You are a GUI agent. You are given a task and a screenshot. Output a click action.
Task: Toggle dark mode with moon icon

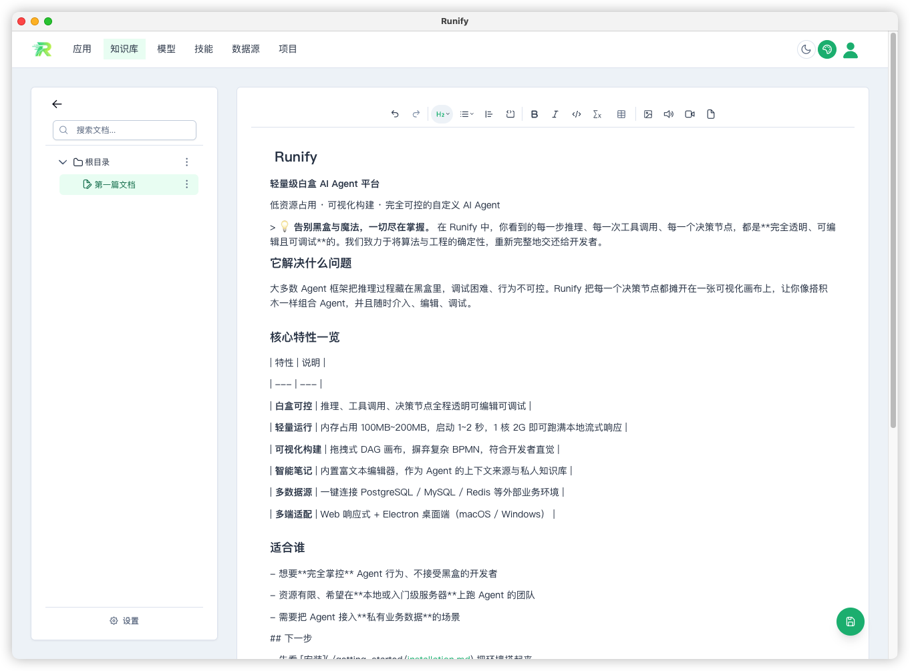coord(806,49)
